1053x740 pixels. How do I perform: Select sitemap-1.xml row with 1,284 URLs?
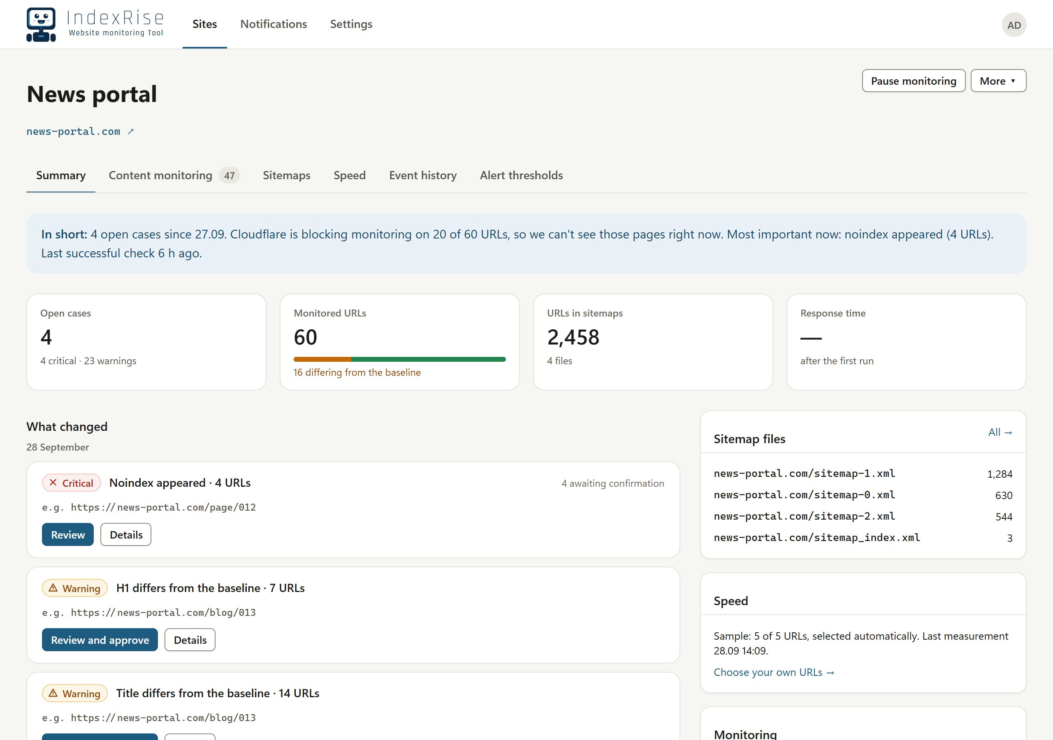863,474
